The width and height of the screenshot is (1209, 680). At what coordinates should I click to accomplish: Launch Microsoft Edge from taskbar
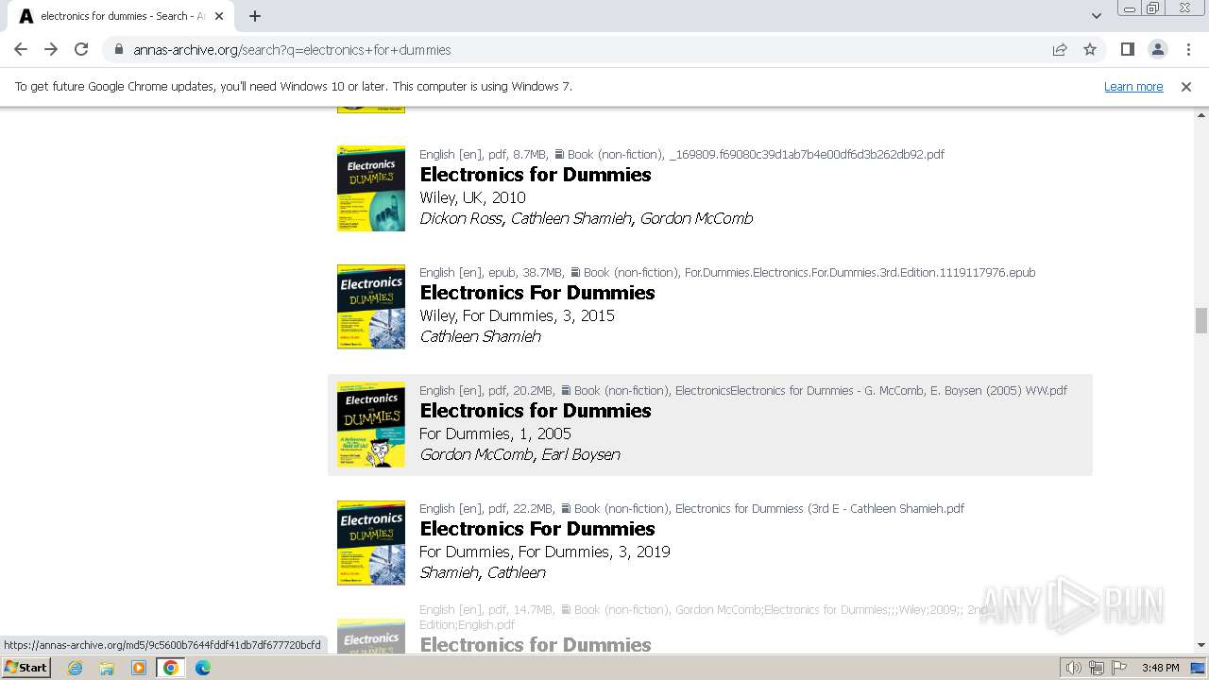(203, 668)
